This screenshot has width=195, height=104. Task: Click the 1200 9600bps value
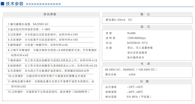(x=136, y=38)
